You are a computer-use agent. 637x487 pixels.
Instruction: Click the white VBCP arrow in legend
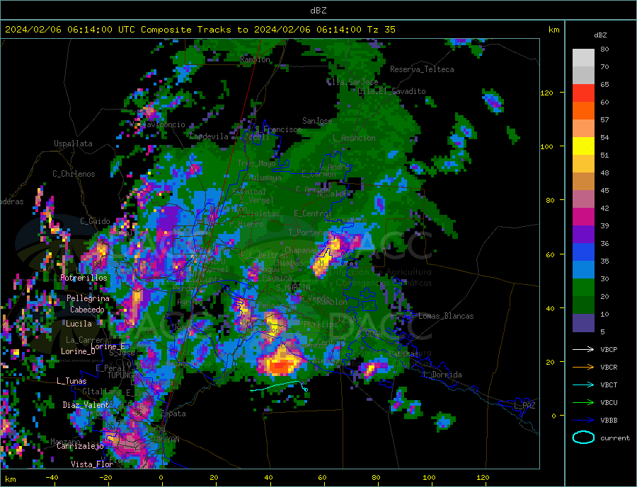(x=583, y=349)
